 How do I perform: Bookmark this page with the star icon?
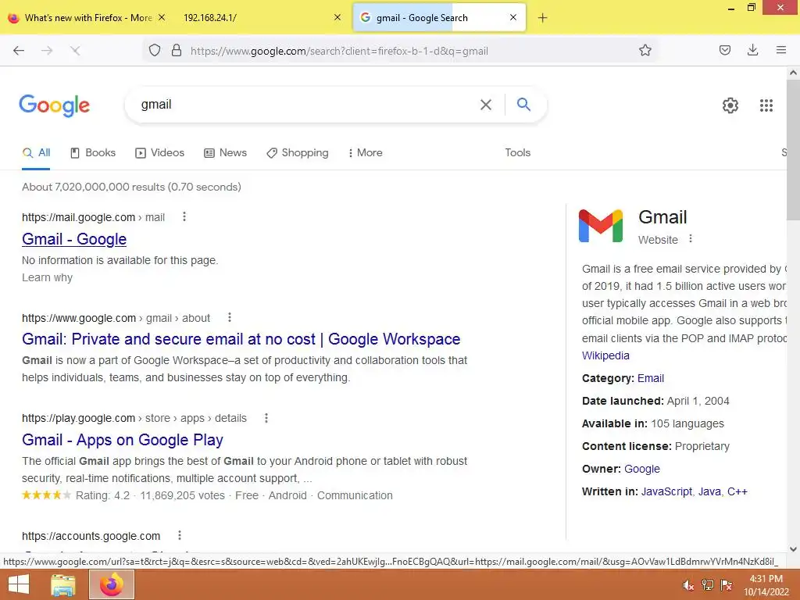[x=645, y=50]
